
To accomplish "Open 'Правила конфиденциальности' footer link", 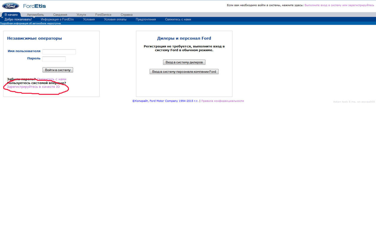I will click(x=223, y=101).
